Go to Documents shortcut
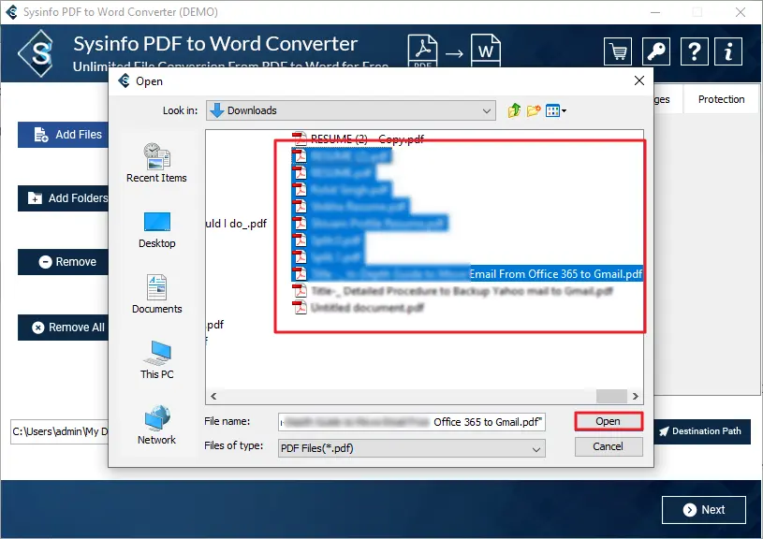Image resolution: width=763 pixels, height=539 pixels. pyautogui.click(x=156, y=294)
